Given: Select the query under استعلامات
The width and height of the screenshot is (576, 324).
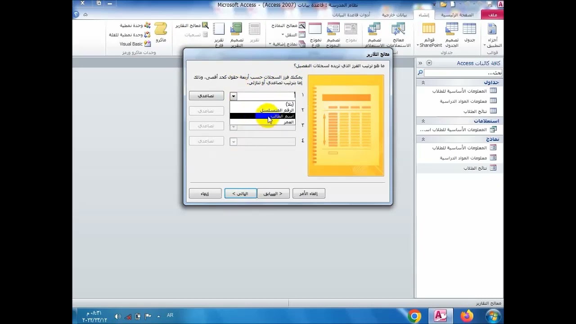Looking at the screenshot, I should coord(459,130).
